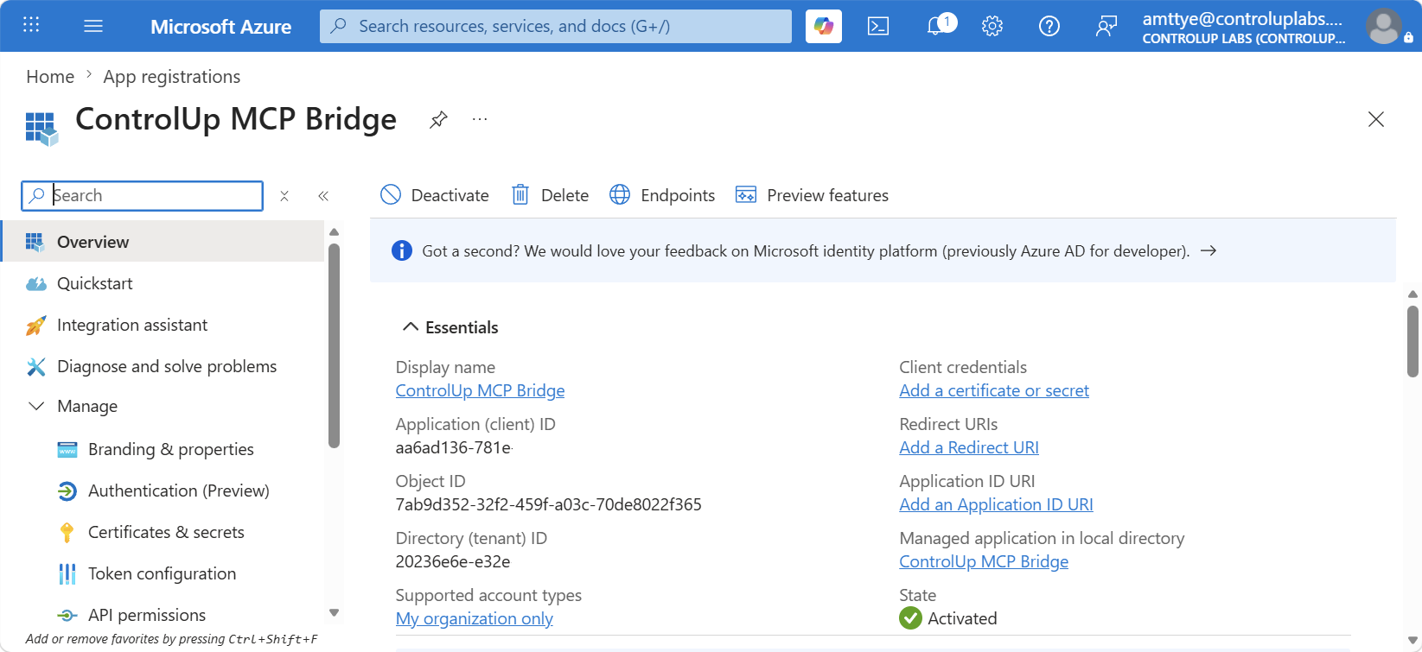The image size is (1422, 652).
Task: Focus the top Azure search bar
Action: pos(556,26)
